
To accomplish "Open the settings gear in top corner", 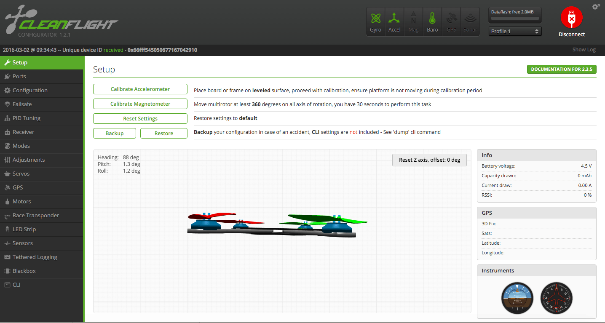I will (596, 7).
